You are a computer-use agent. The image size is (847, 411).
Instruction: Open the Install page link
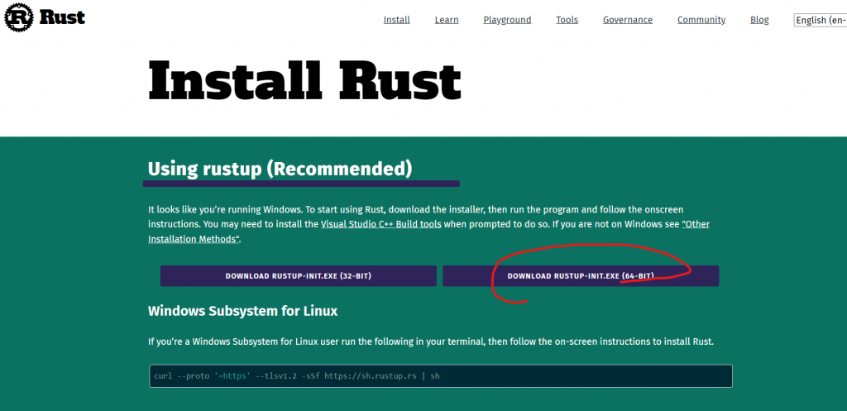pos(396,20)
